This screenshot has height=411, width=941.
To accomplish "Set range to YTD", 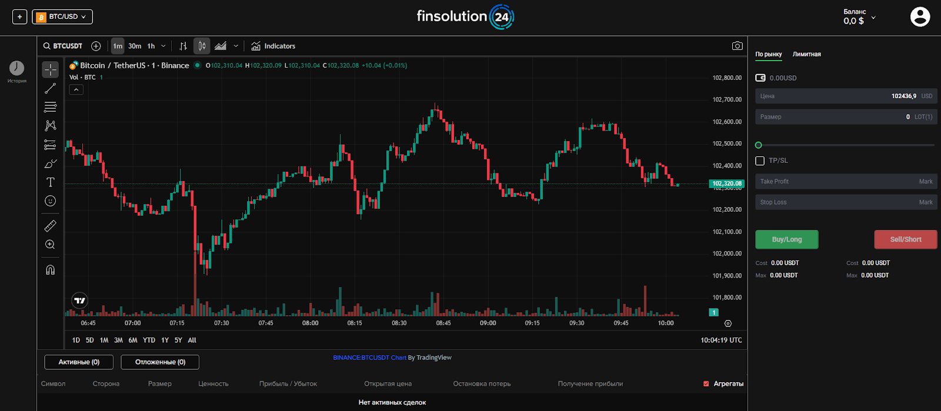I will pos(149,340).
